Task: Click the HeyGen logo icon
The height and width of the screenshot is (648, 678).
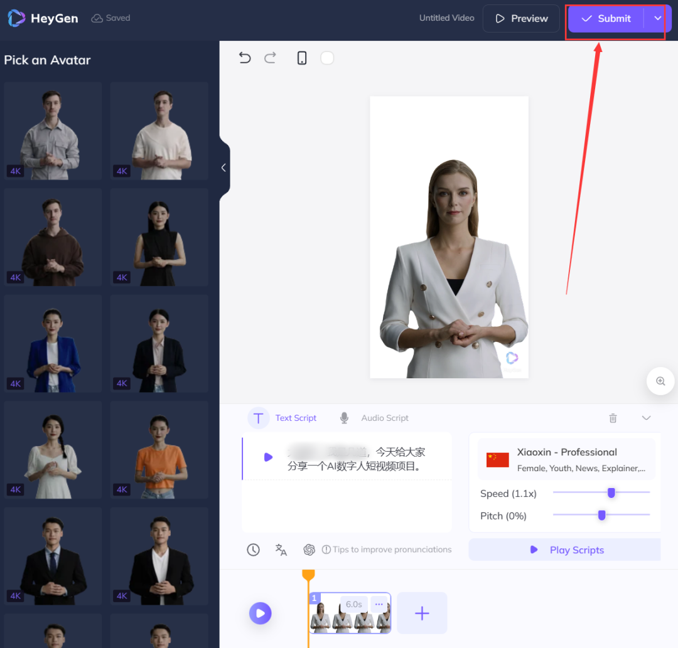Action: pos(16,18)
